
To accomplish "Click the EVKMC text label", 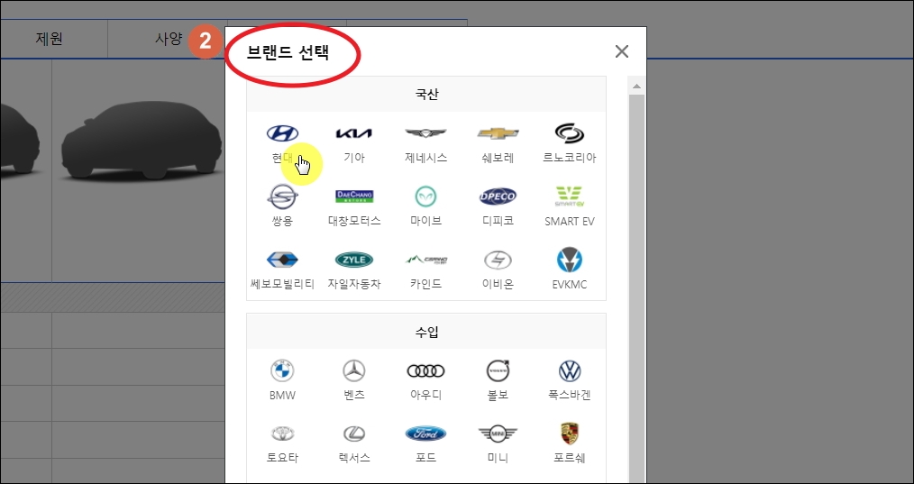I will click(569, 285).
